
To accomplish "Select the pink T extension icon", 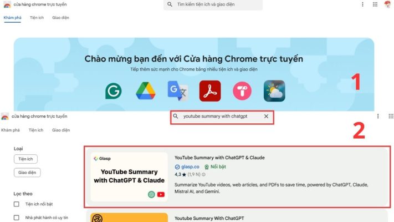I will pos(242,91).
